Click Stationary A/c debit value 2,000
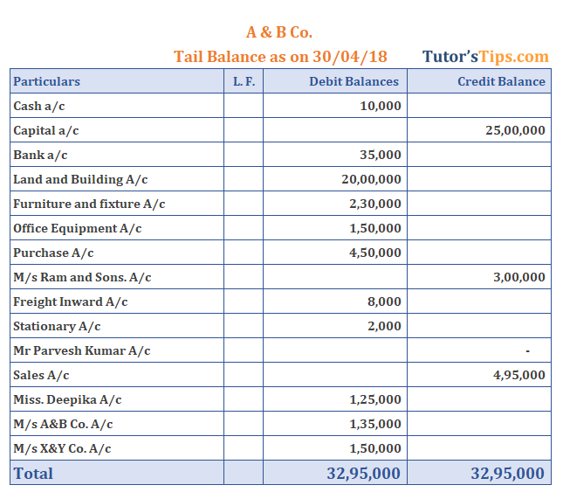 384,326
